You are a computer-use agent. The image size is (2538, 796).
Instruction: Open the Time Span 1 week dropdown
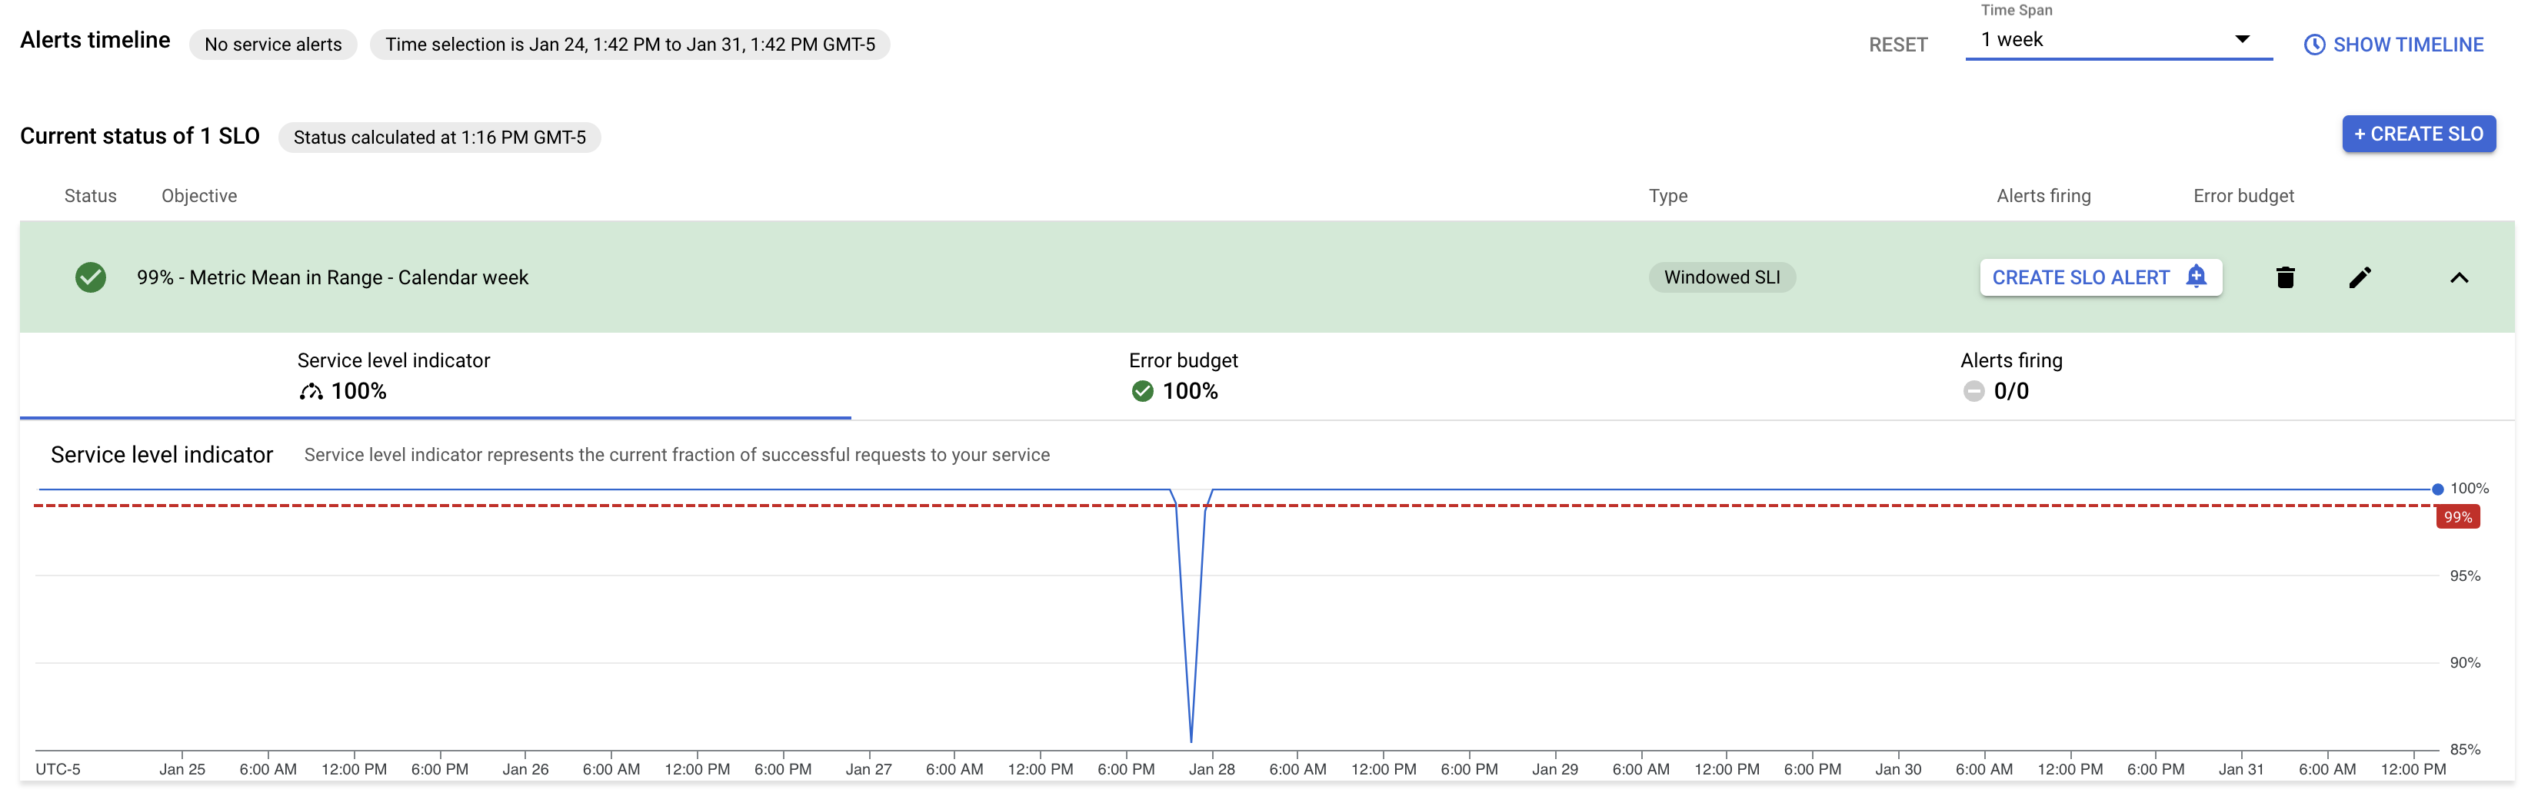click(2118, 41)
